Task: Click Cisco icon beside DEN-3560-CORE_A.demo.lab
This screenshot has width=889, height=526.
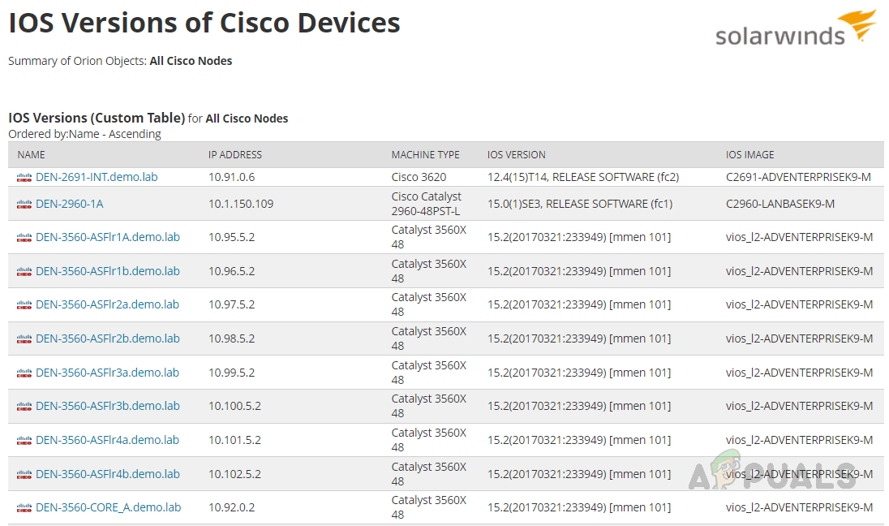Action: (x=24, y=508)
